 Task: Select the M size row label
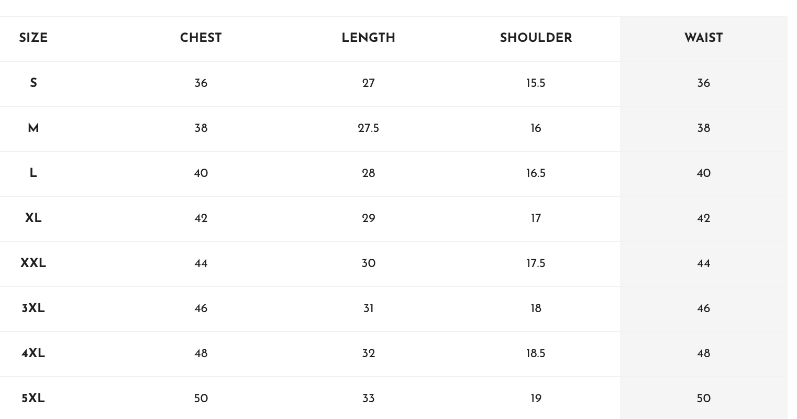tap(33, 128)
